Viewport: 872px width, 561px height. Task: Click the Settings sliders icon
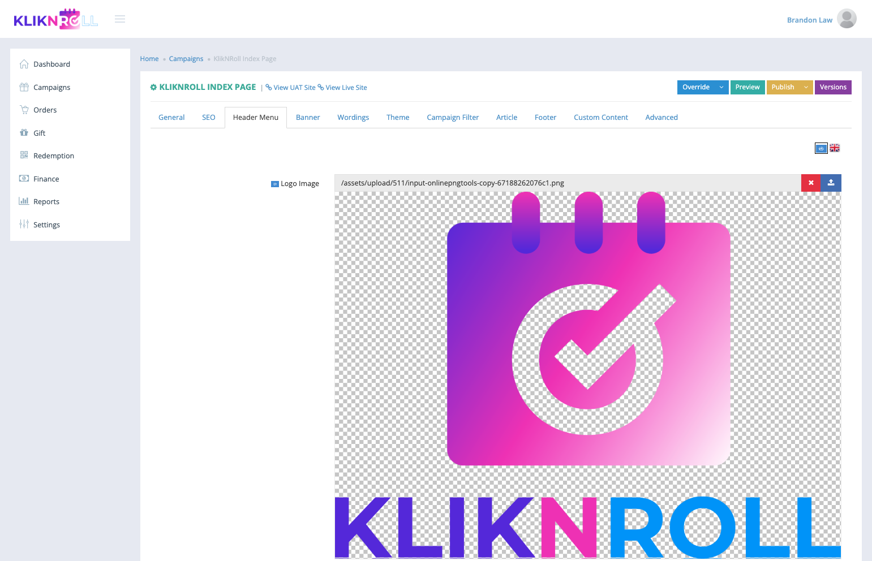coord(24,225)
